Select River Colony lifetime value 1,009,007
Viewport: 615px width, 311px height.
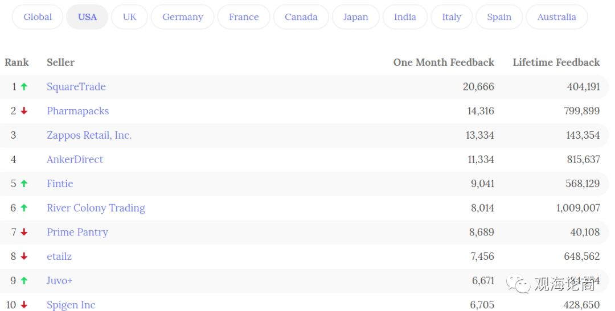[578, 208]
